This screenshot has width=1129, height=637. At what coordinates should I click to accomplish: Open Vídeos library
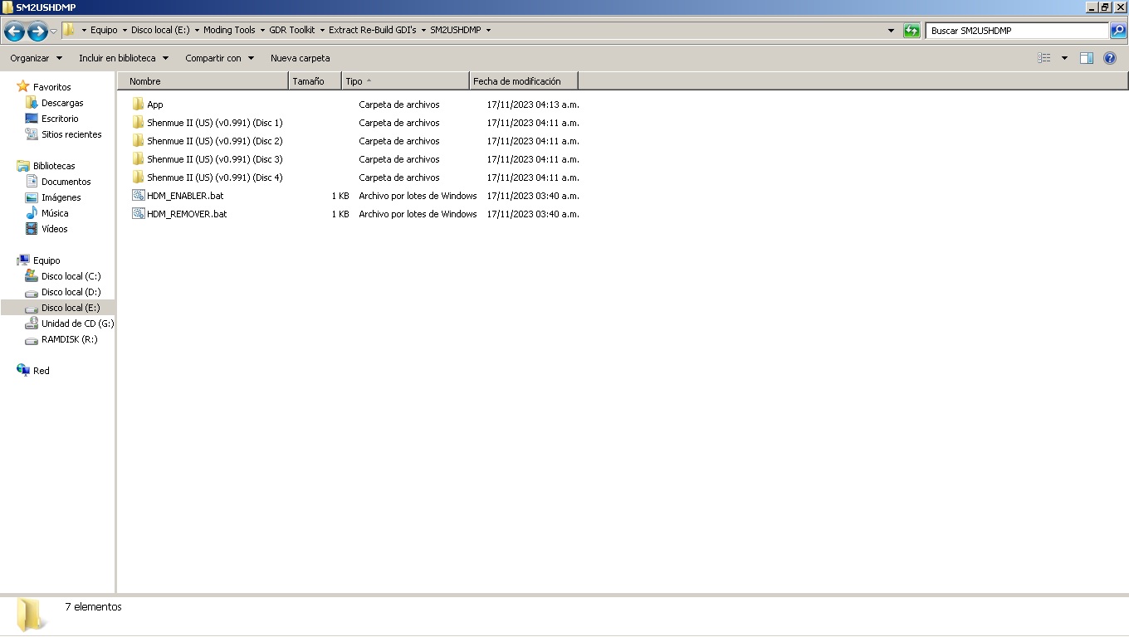pyautogui.click(x=55, y=229)
